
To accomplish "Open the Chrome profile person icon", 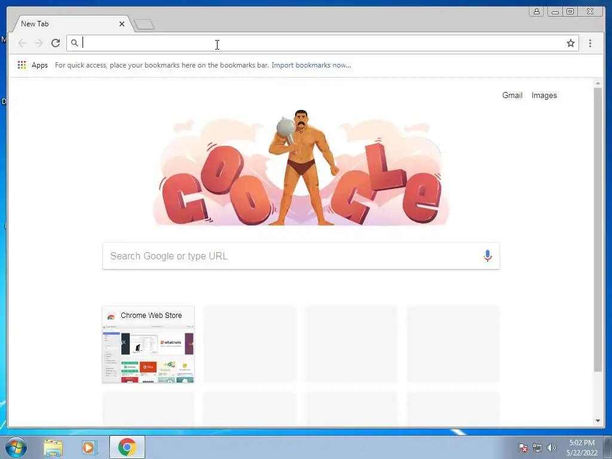I will pyautogui.click(x=537, y=11).
